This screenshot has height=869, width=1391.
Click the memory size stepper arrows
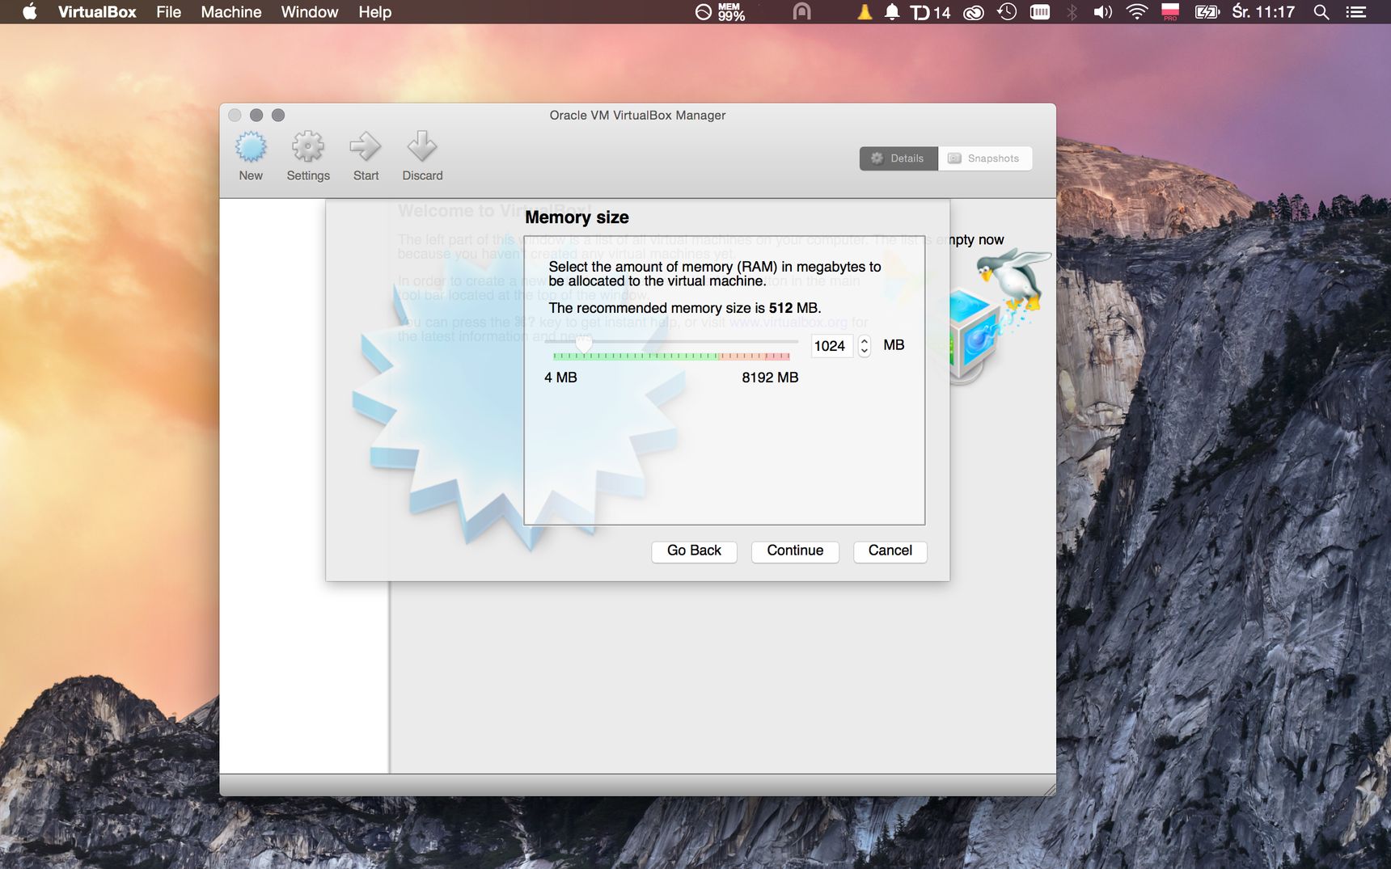tap(865, 346)
